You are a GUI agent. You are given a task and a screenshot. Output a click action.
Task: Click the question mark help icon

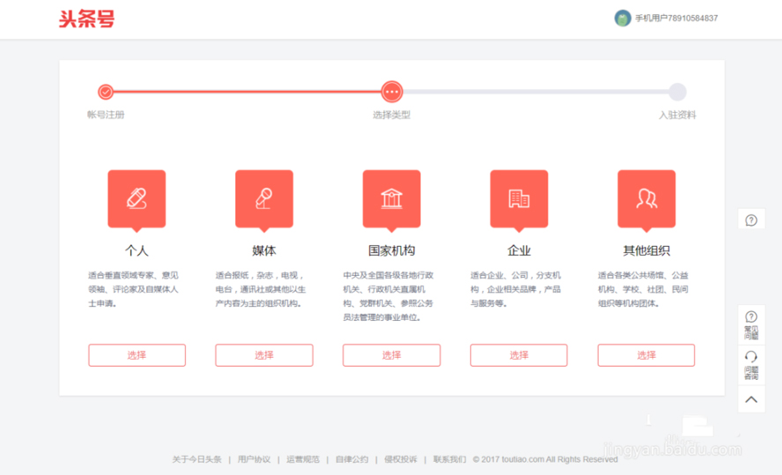(751, 220)
